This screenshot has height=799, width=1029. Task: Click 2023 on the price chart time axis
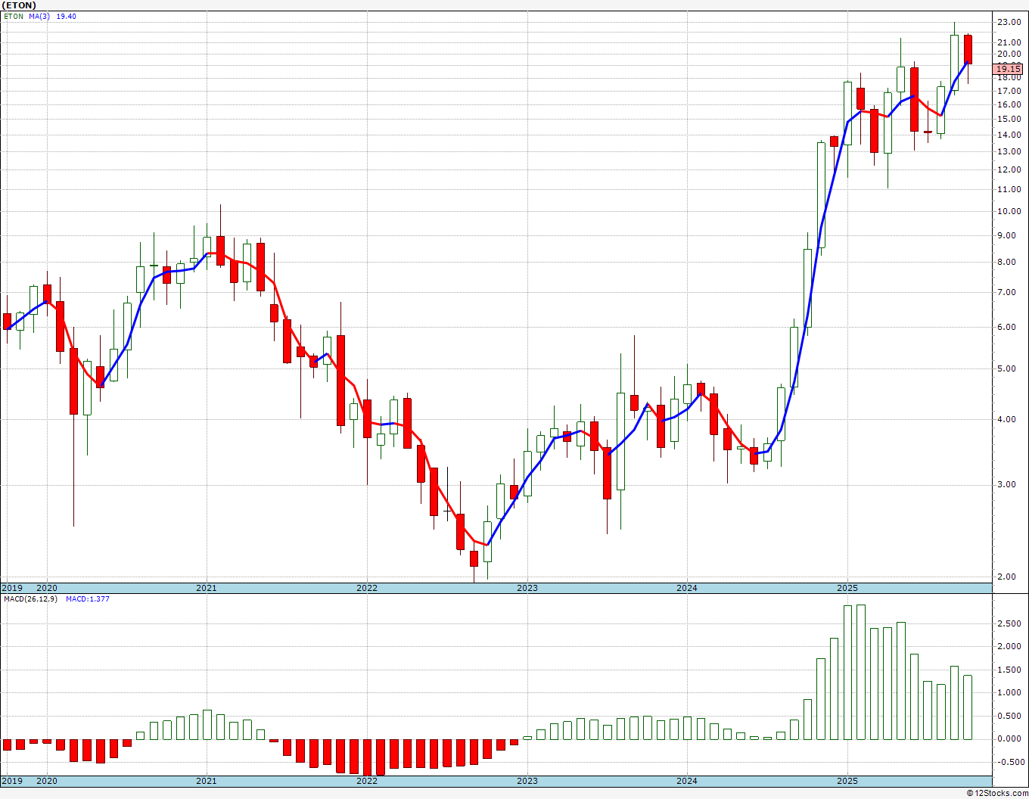[x=527, y=588]
